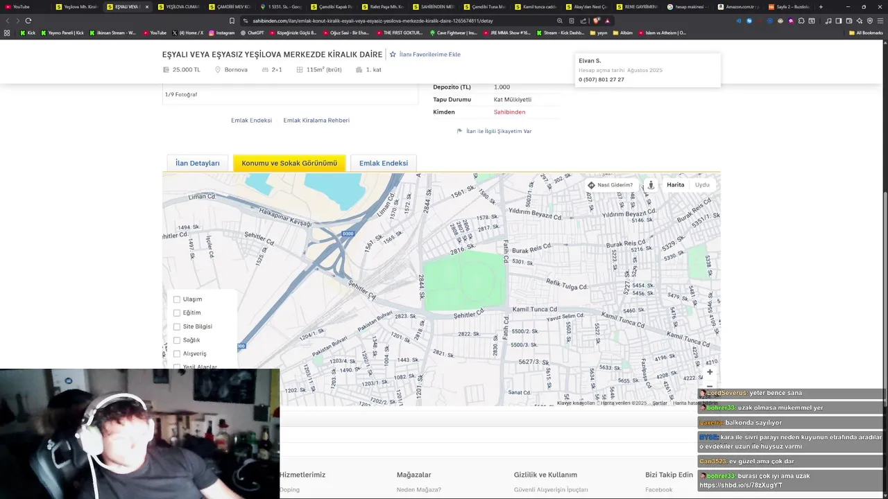Viewport: 888px width, 499px height.
Task: Close the active EŞYALI VEYA tab
Action: 147,7
